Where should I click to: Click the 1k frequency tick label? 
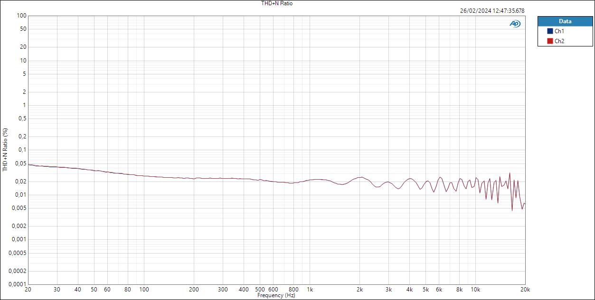(x=311, y=289)
